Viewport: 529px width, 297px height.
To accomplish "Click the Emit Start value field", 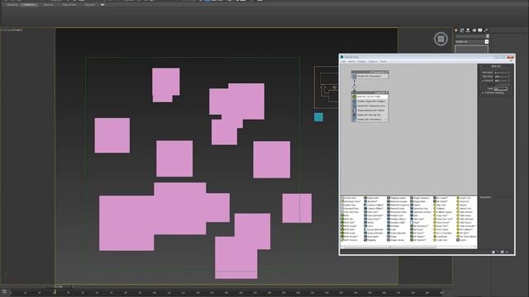I will 501,73.
